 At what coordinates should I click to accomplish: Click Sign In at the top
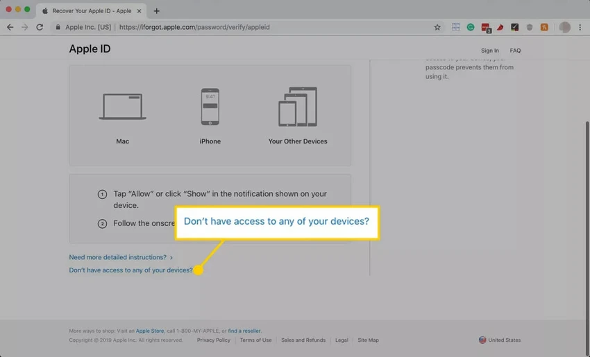[490, 51]
